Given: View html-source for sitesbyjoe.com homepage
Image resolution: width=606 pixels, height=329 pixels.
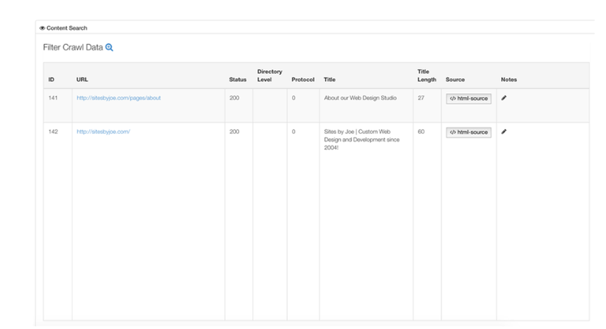Looking at the screenshot, I should click(x=468, y=132).
